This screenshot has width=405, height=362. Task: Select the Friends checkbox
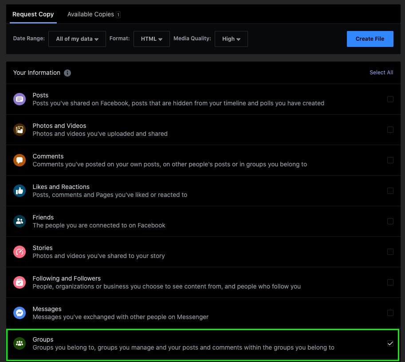pyautogui.click(x=390, y=221)
